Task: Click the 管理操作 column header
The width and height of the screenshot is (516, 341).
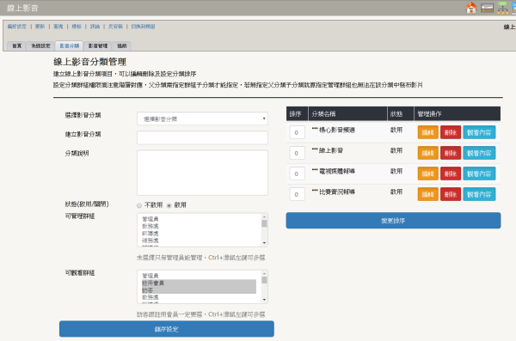Action: click(x=429, y=114)
